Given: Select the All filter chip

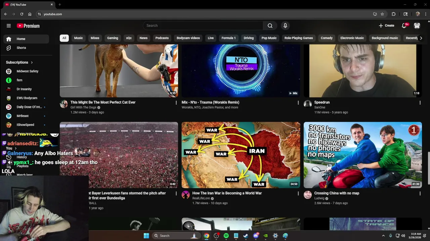Looking at the screenshot, I should tap(64, 38).
